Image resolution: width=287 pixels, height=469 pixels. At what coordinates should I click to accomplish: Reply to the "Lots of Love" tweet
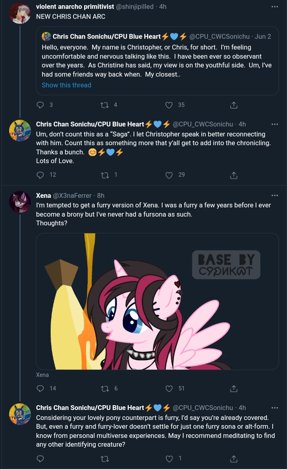pos(40,175)
